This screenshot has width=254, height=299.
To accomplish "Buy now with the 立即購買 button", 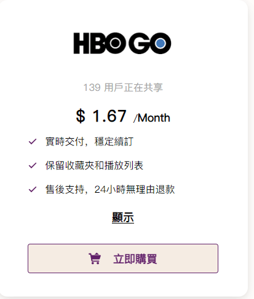I will pyautogui.click(x=123, y=258).
